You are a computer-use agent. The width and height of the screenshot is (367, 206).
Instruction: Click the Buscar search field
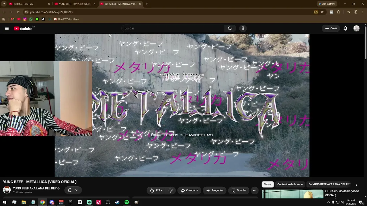pos(173,28)
